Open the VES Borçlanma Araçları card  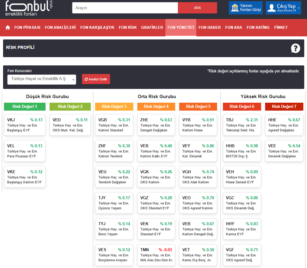tap(114, 255)
